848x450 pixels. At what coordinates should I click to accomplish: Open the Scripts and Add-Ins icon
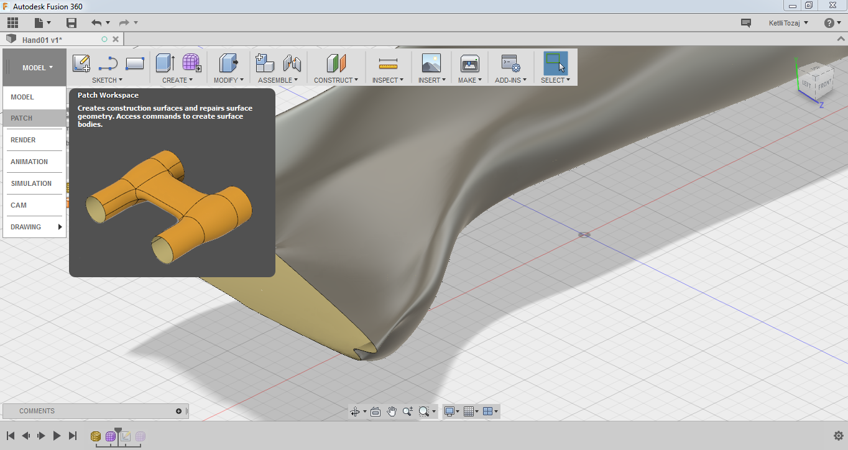510,63
